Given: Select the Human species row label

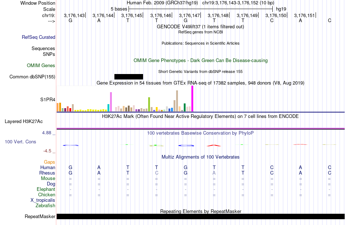Looking at the screenshot, I should [x=48, y=168].
